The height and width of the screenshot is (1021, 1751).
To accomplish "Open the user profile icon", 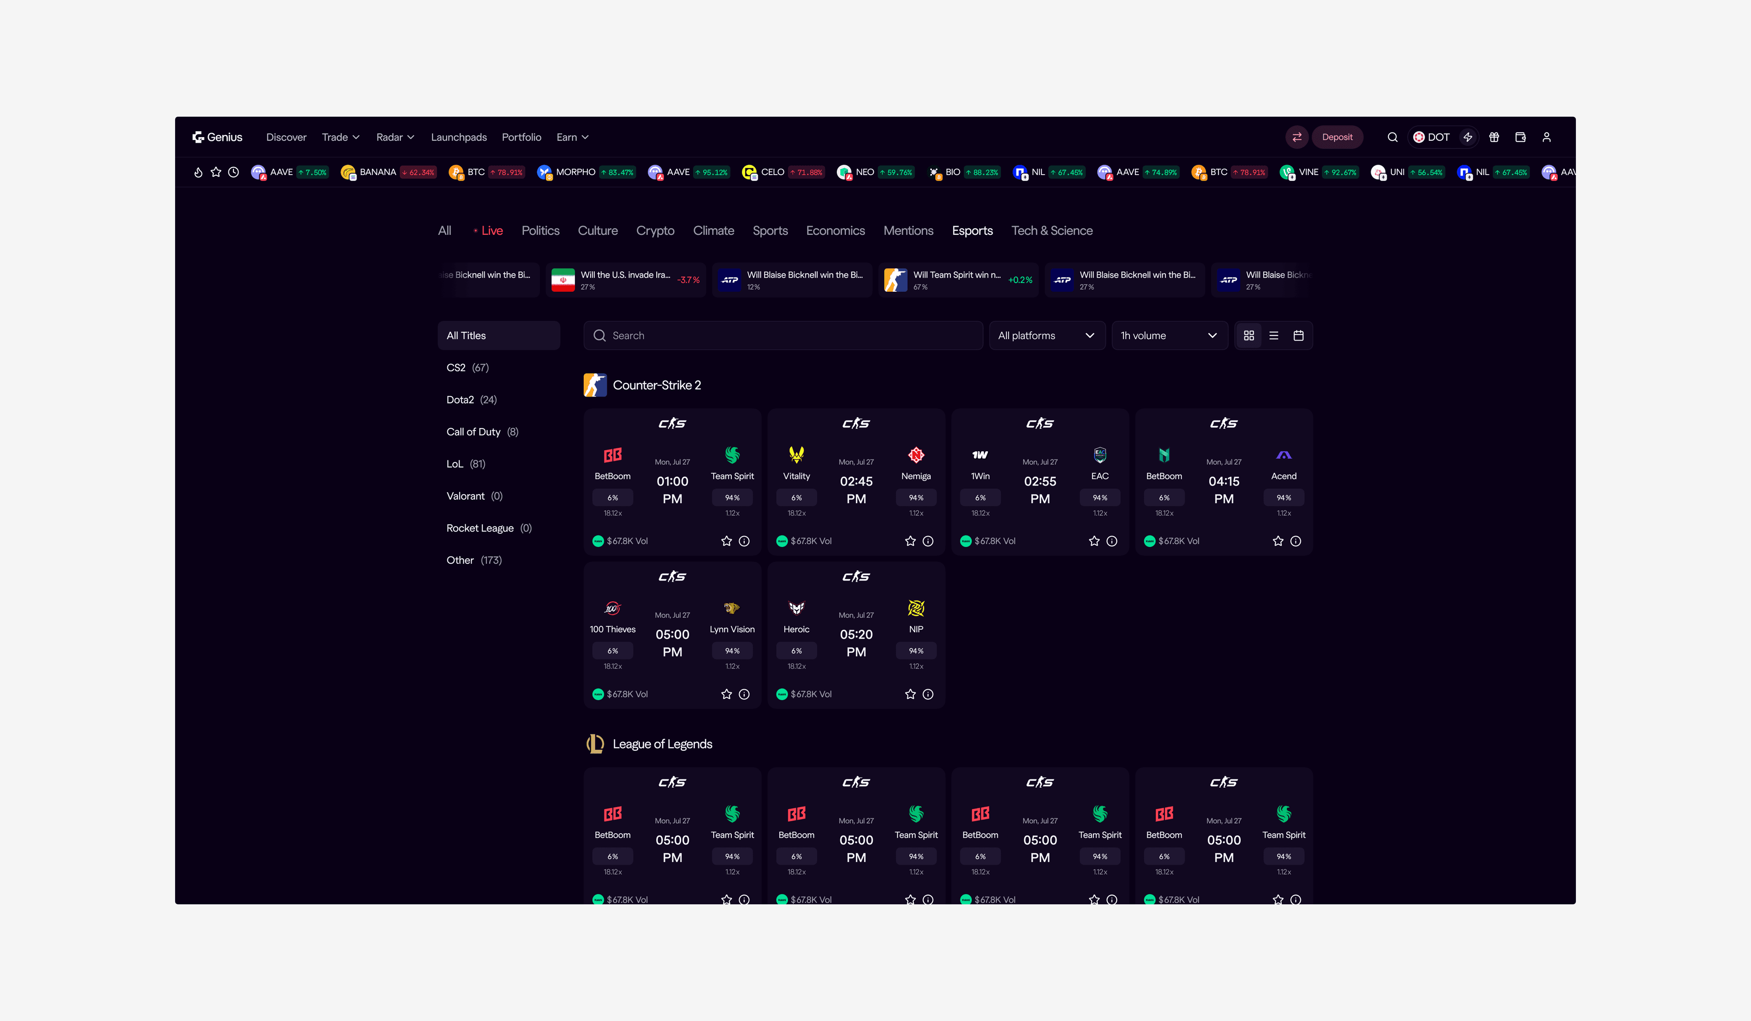I will tap(1547, 137).
